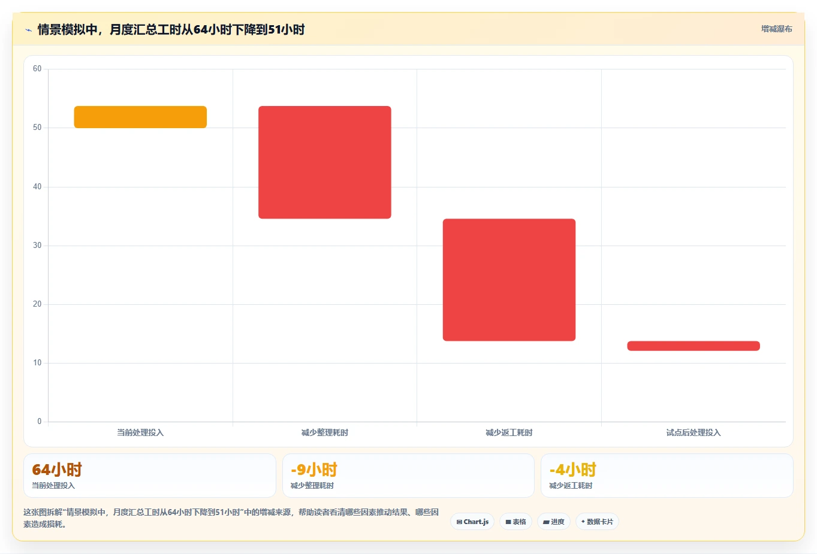Select the Chart.js tag chip
This screenshot has height=554, width=817.
coord(472,522)
